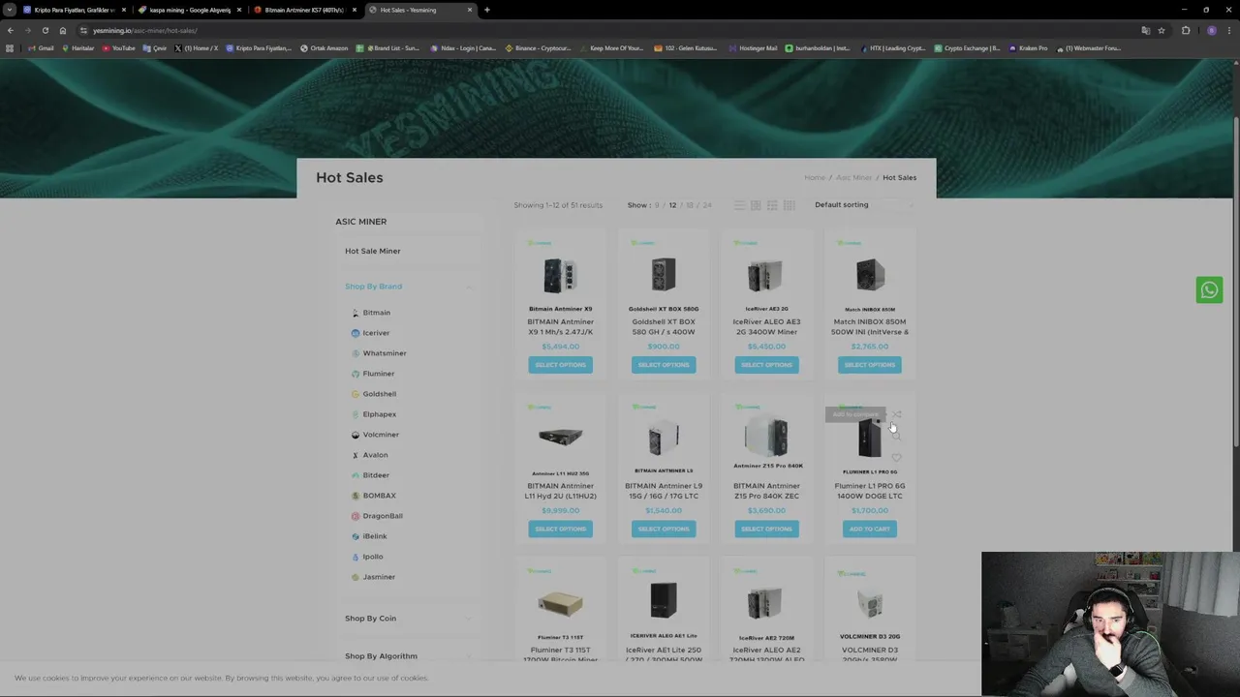The width and height of the screenshot is (1240, 697).
Task: Filter by Elphapex brand
Action: tap(380, 414)
